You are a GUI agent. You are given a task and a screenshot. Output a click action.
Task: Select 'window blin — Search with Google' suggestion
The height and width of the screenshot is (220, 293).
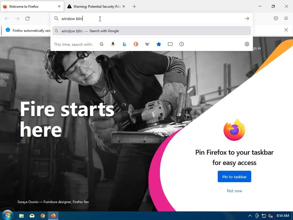(152, 31)
